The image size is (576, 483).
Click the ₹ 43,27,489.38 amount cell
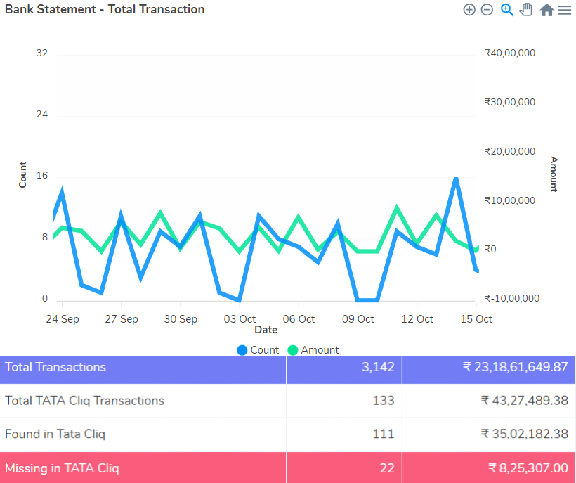click(x=524, y=401)
